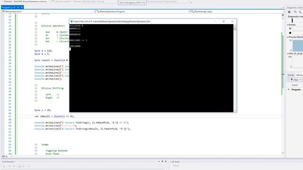This screenshot has width=303, height=170.
Task: Click the console window title bar icon
Action: (71, 21)
